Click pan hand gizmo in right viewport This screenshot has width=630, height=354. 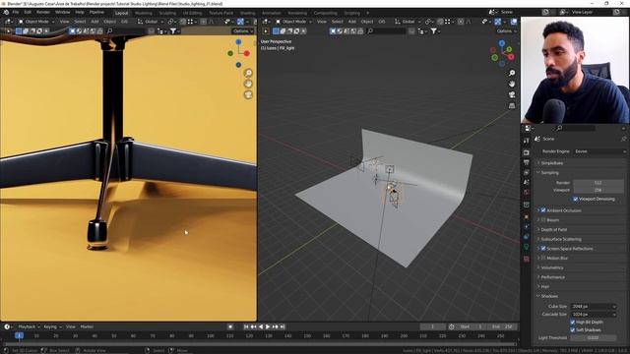click(512, 84)
